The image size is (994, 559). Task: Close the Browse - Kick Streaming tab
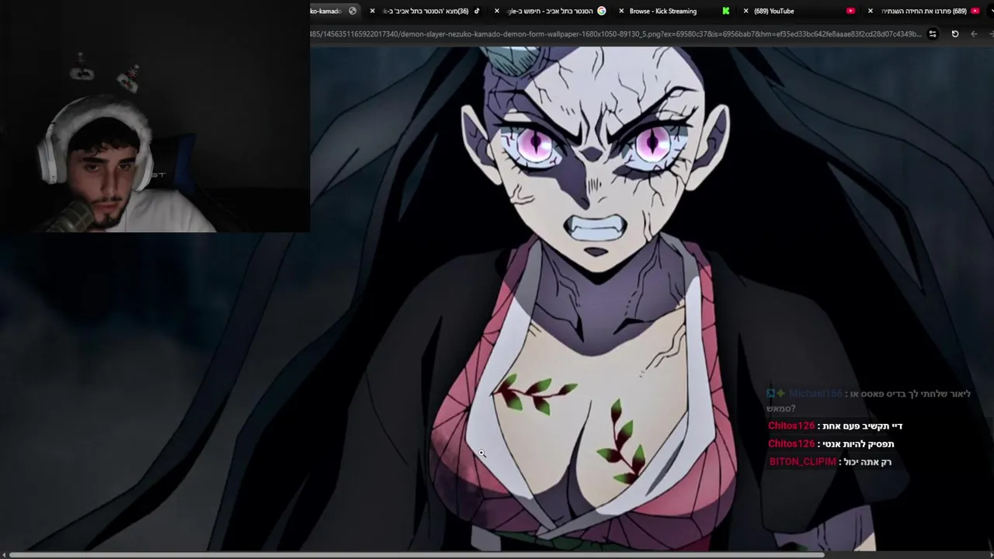coord(621,11)
